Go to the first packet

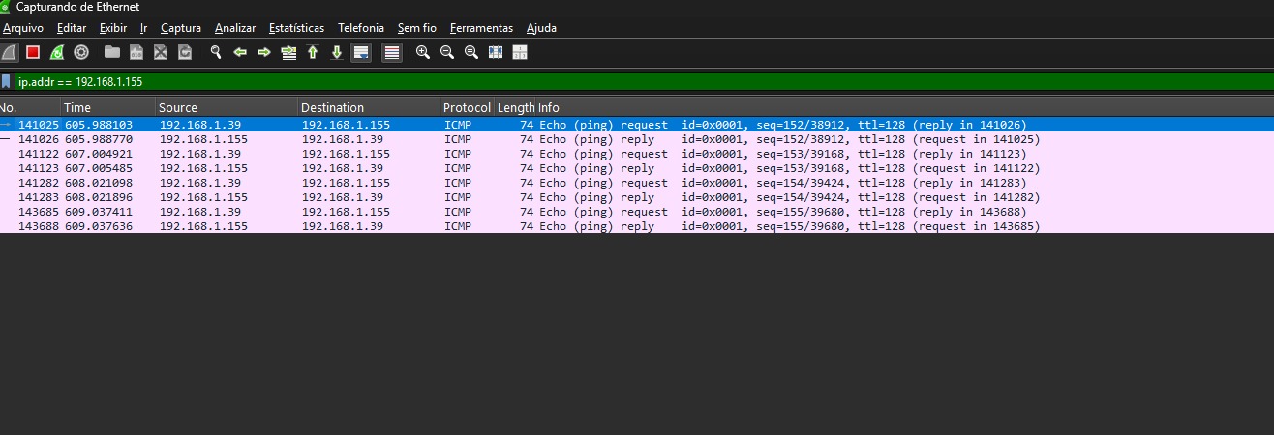pos(313,52)
